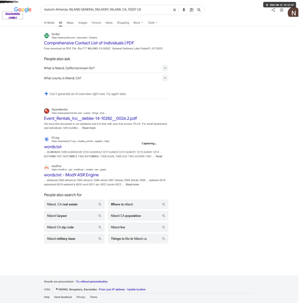Switch to the Maps tab

click(70, 22)
